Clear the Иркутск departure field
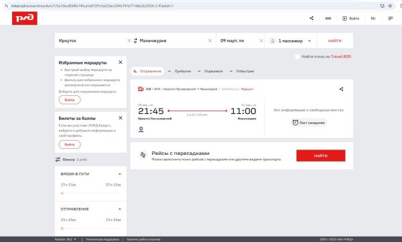Viewport: 402px width, 242px height. [x=129, y=40]
